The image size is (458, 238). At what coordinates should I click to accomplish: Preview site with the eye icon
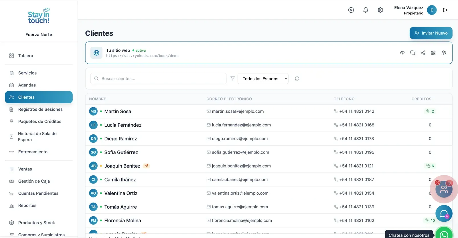402,53
